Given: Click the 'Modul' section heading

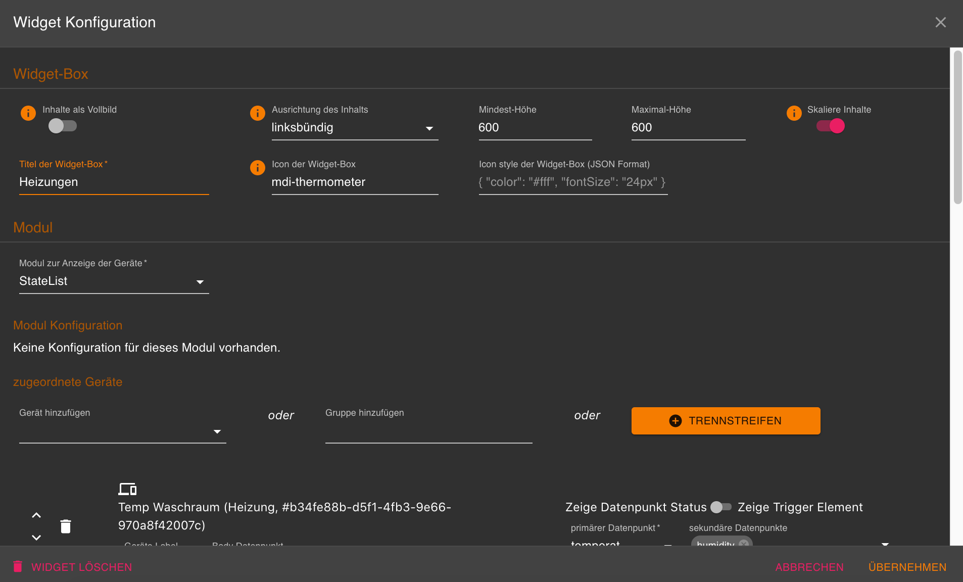Looking at the screenshot, I should (33, 227).
